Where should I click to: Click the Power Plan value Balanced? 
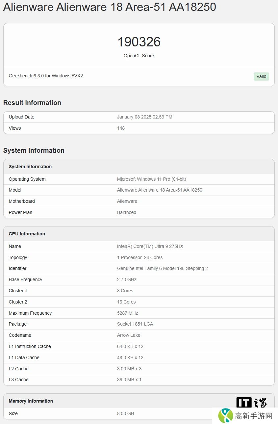click(126, 212)
